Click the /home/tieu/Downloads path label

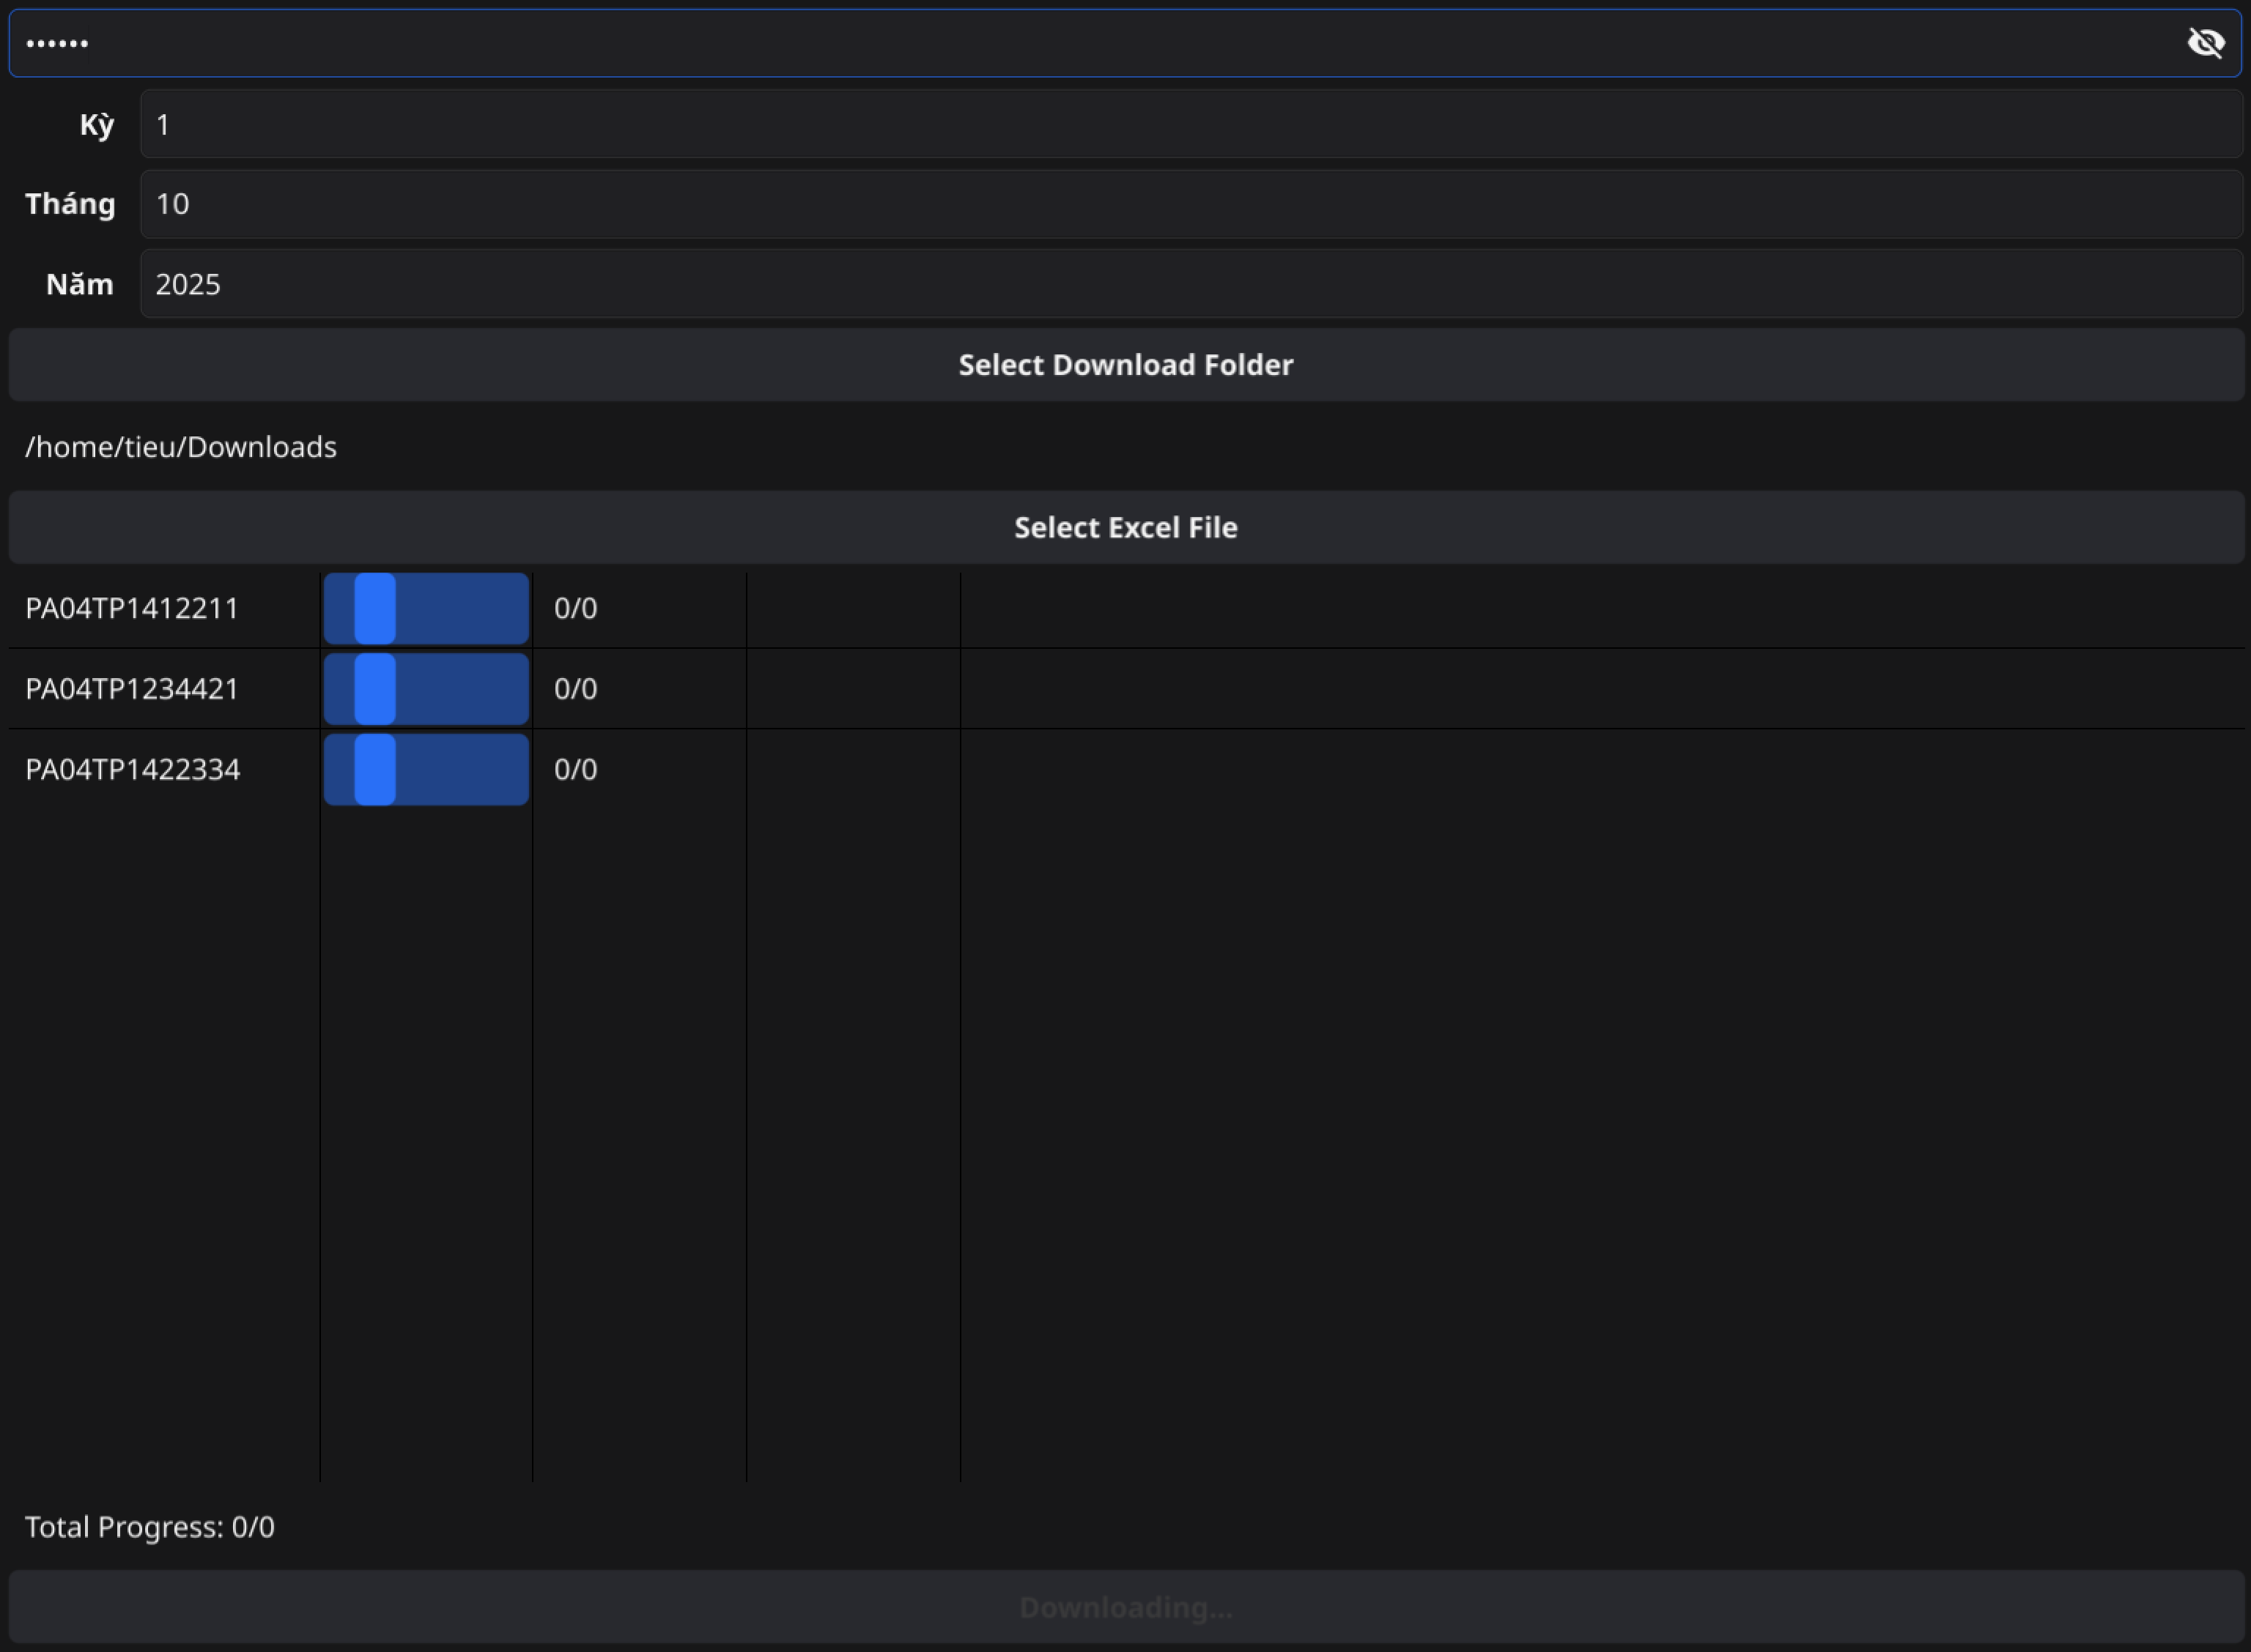[181, 447]
